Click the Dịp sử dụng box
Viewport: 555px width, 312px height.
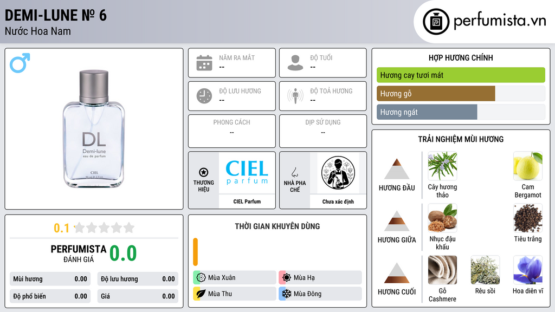(x=323, y=131)
